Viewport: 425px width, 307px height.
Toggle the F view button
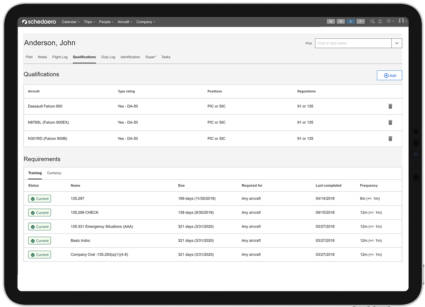[360, 22]
